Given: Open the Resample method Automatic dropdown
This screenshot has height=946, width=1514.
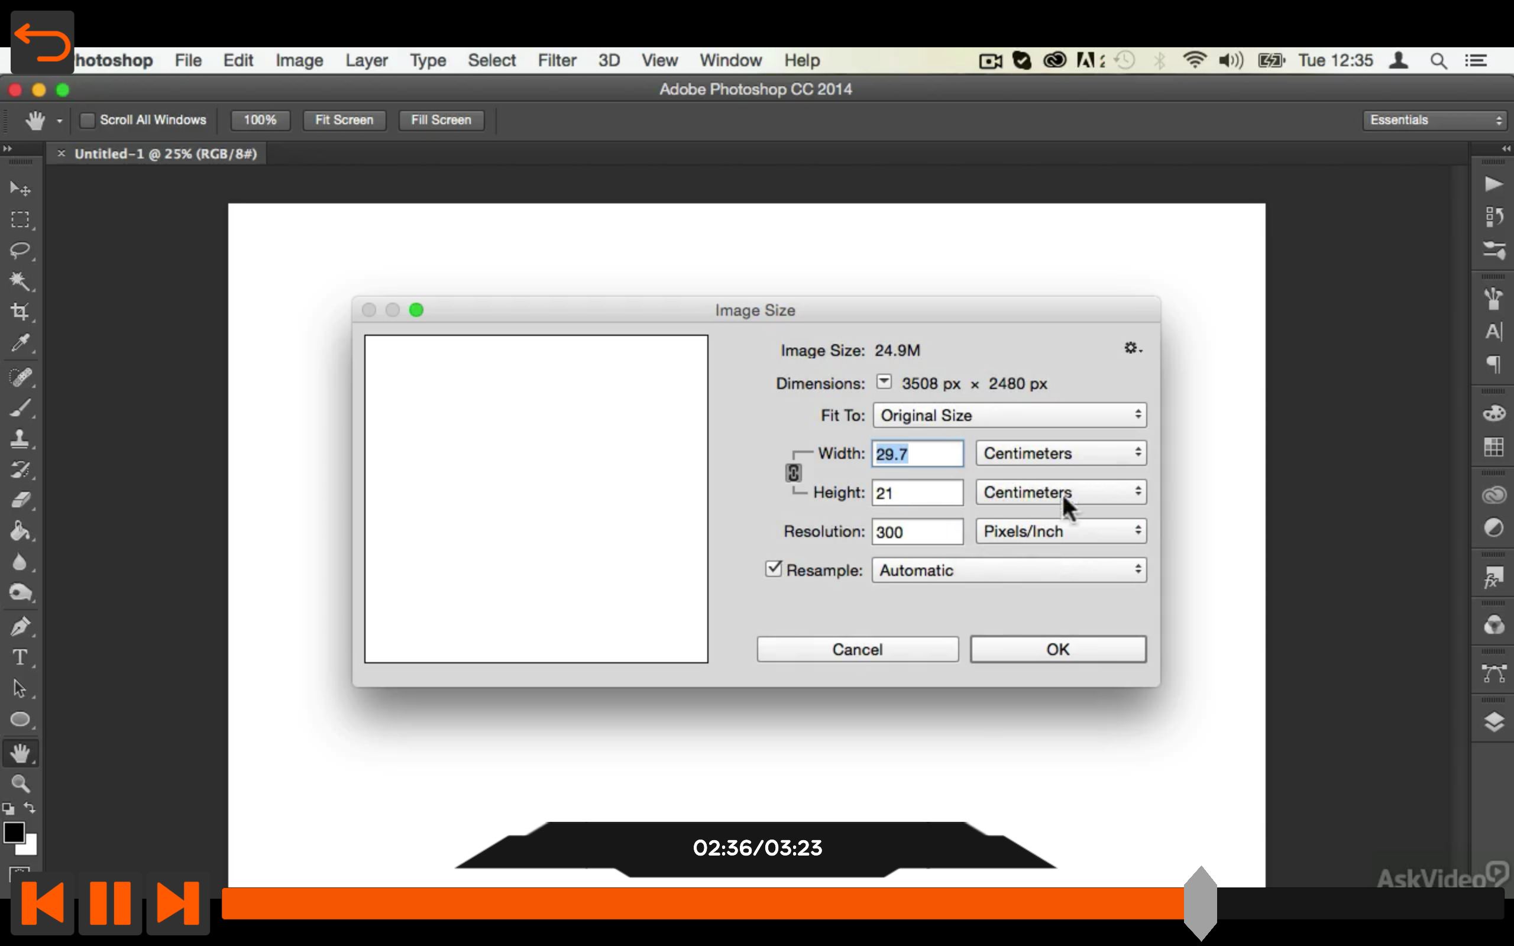Looking at the screenshot, I should (x=1009, y=570).
